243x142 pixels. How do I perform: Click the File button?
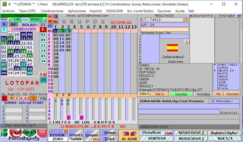[x=218, y=94]
